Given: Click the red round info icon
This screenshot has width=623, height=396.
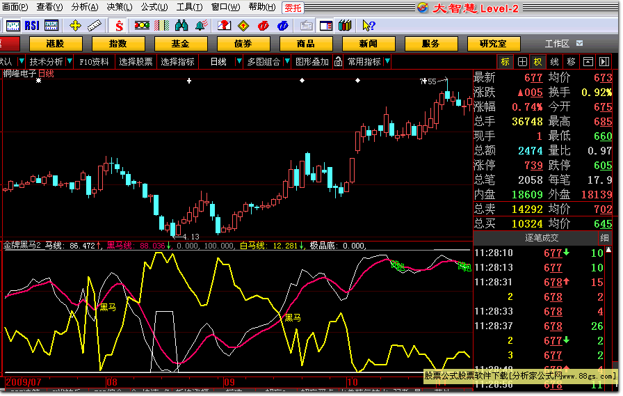Looking at the screenshot, I should (x=263, y=26).
